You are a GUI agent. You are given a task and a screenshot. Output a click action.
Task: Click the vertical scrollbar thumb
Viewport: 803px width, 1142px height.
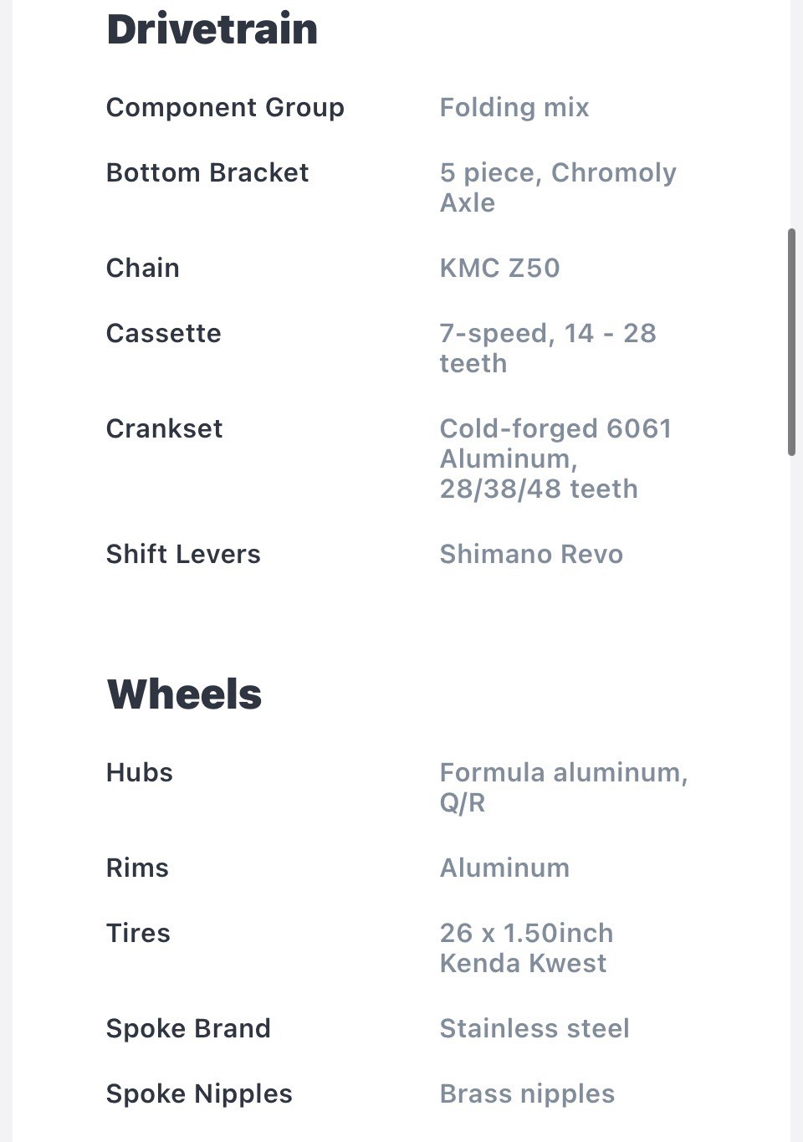[791, 341]
